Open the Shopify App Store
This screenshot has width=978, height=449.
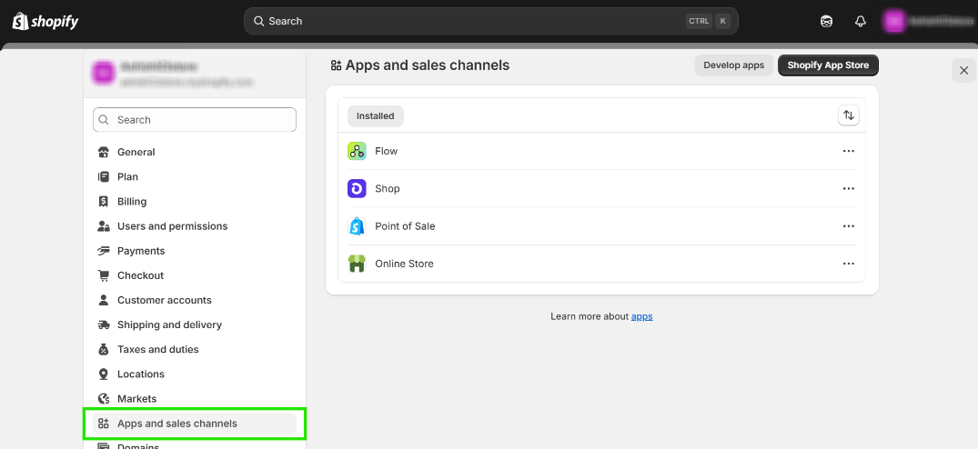(828, 65)
